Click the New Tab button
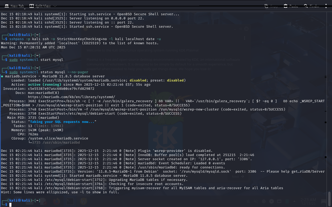332x207 pixels. point(15,6)
